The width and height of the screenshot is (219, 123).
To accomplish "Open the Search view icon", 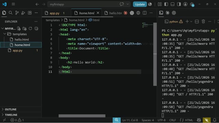I will (x=11, y=13).
